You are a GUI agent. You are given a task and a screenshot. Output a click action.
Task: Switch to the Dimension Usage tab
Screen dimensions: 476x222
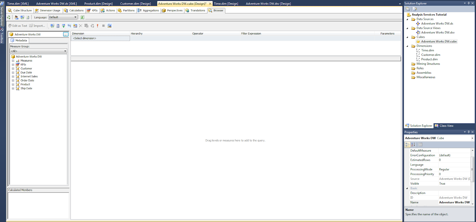click(x=48, y=10)
